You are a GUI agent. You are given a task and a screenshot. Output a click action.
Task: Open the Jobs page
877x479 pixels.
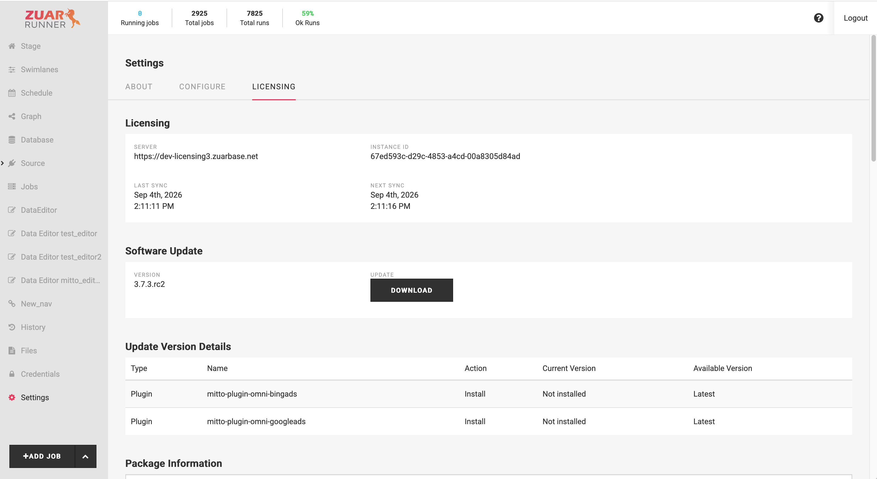(29, 187)
